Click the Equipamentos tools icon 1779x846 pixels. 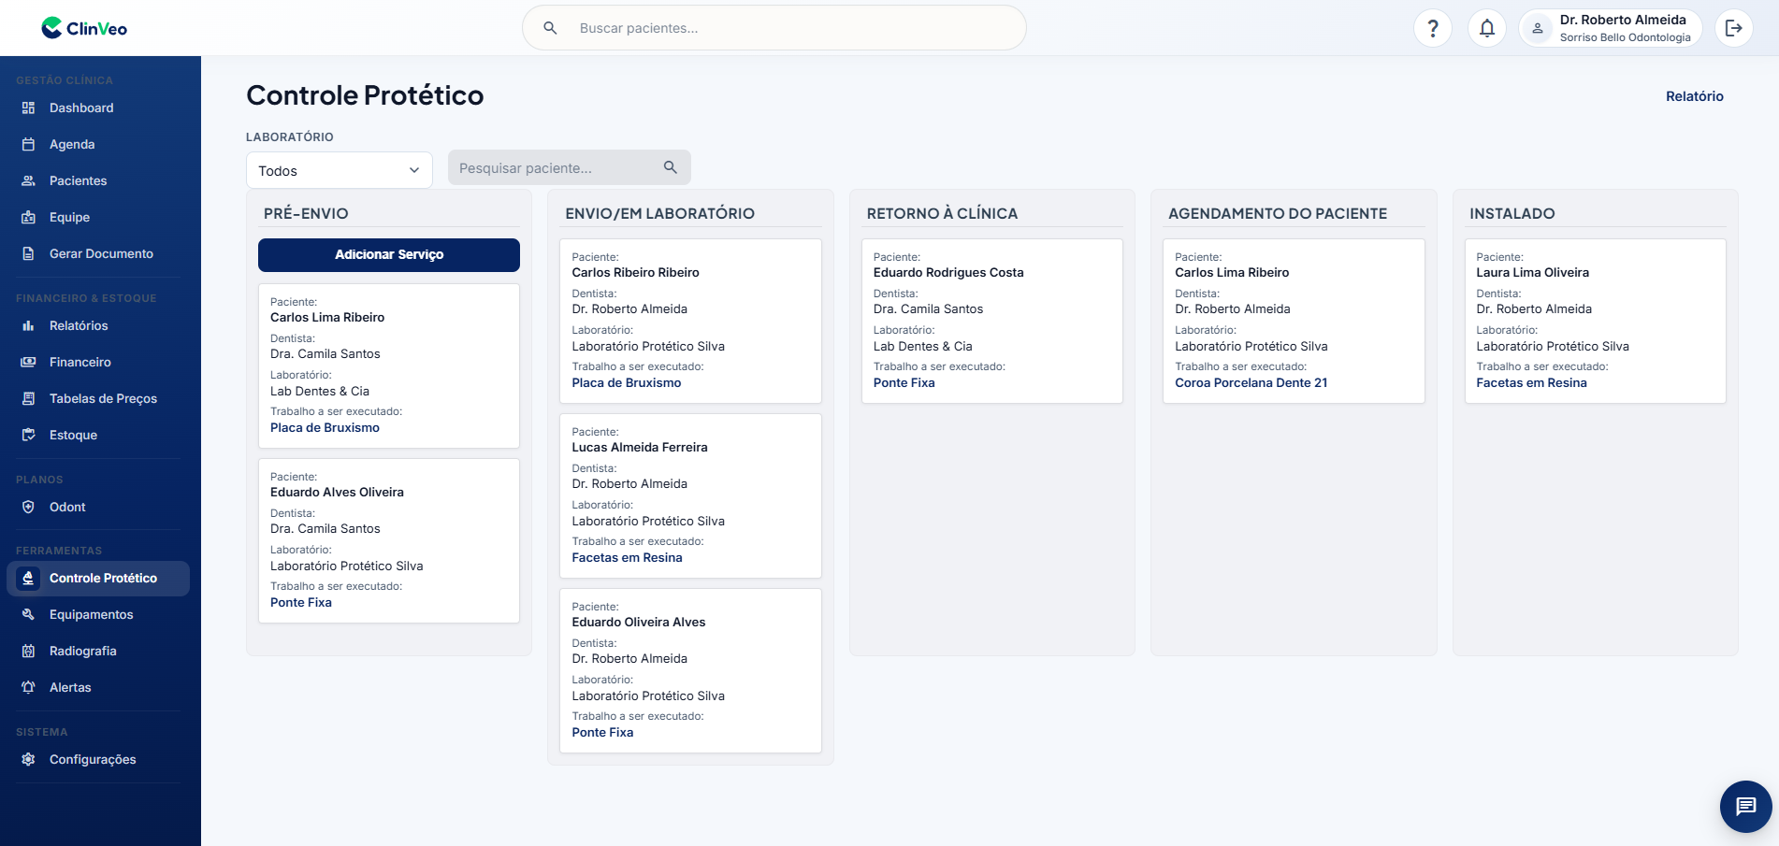coord(28,614)
